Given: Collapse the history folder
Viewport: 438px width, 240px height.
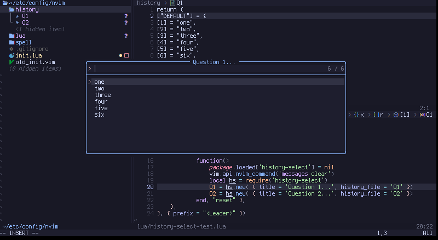Looking at the screenshot, I should coord(27,9).
